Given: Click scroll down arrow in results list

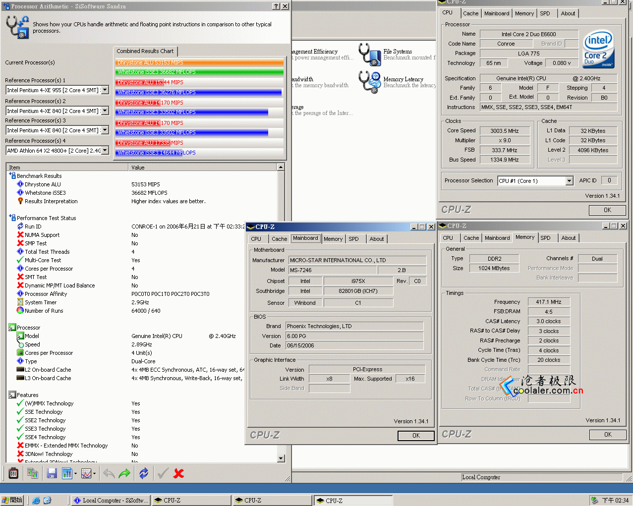Looking at the screenshot, I should [x=281, y=458].
